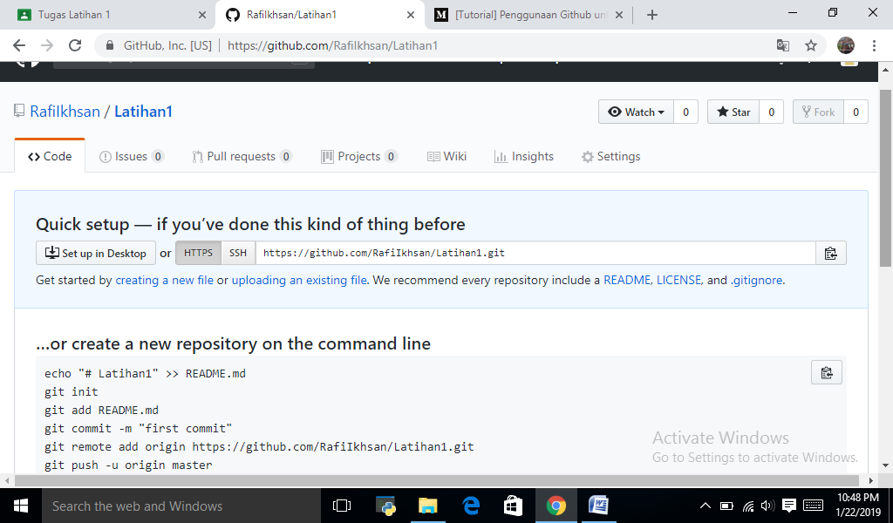Follow the creating a new file link
The height and width of the screenshot is (523, 893).
tap(164, 280)
